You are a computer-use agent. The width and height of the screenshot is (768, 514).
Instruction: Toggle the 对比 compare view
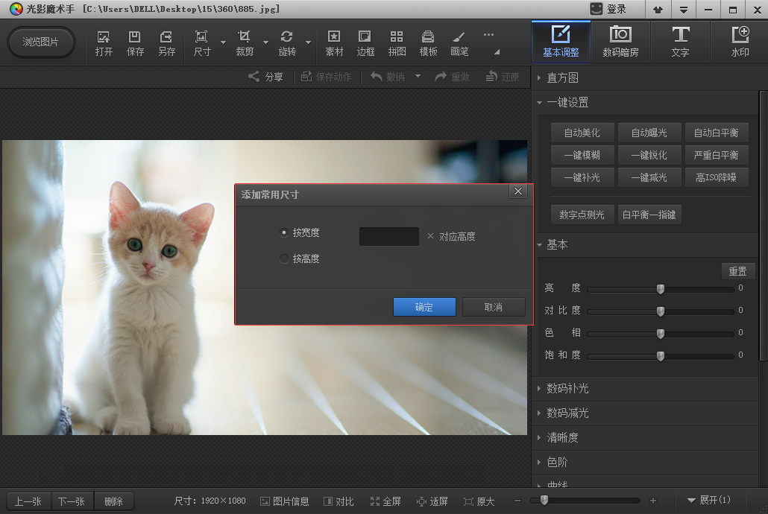(x=339, y=501)
